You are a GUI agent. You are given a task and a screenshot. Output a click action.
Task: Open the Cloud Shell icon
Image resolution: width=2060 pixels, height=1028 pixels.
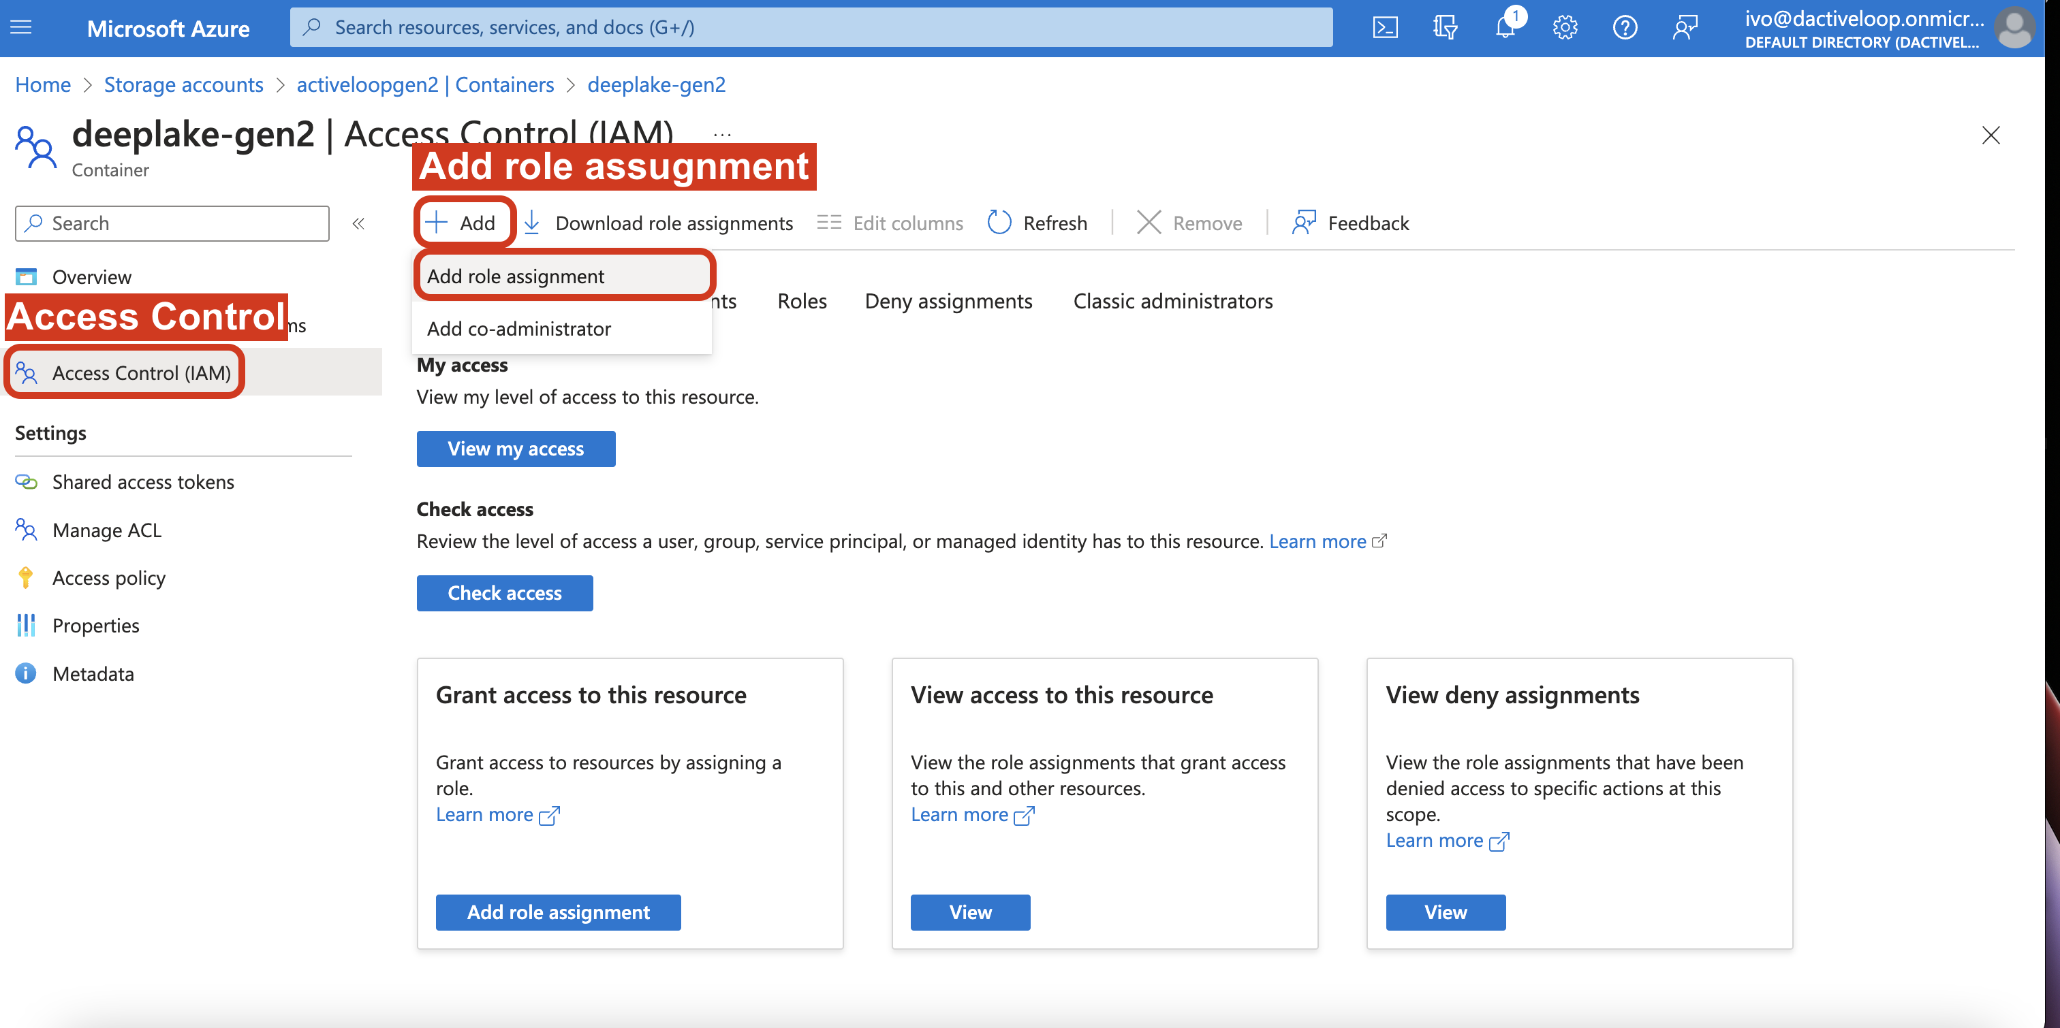coord(1385,28)
